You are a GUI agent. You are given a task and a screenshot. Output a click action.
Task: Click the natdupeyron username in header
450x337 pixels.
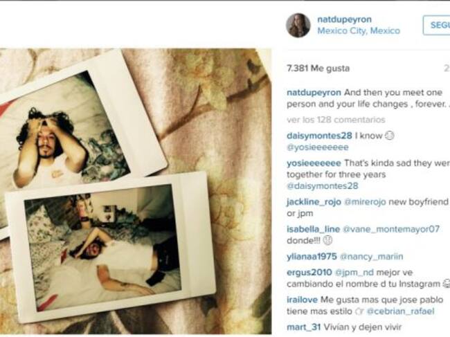click(x=344, y=19)
